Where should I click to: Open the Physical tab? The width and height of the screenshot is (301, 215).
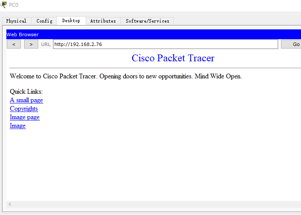pyautogui.click(x=16, y=21)
